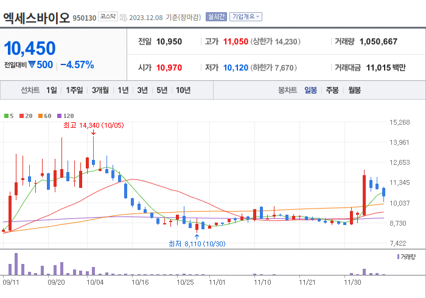The width and height of the screenshot is (426, 298).
Task: Click the down triangle icon beside 500
Action: [32, 64]
